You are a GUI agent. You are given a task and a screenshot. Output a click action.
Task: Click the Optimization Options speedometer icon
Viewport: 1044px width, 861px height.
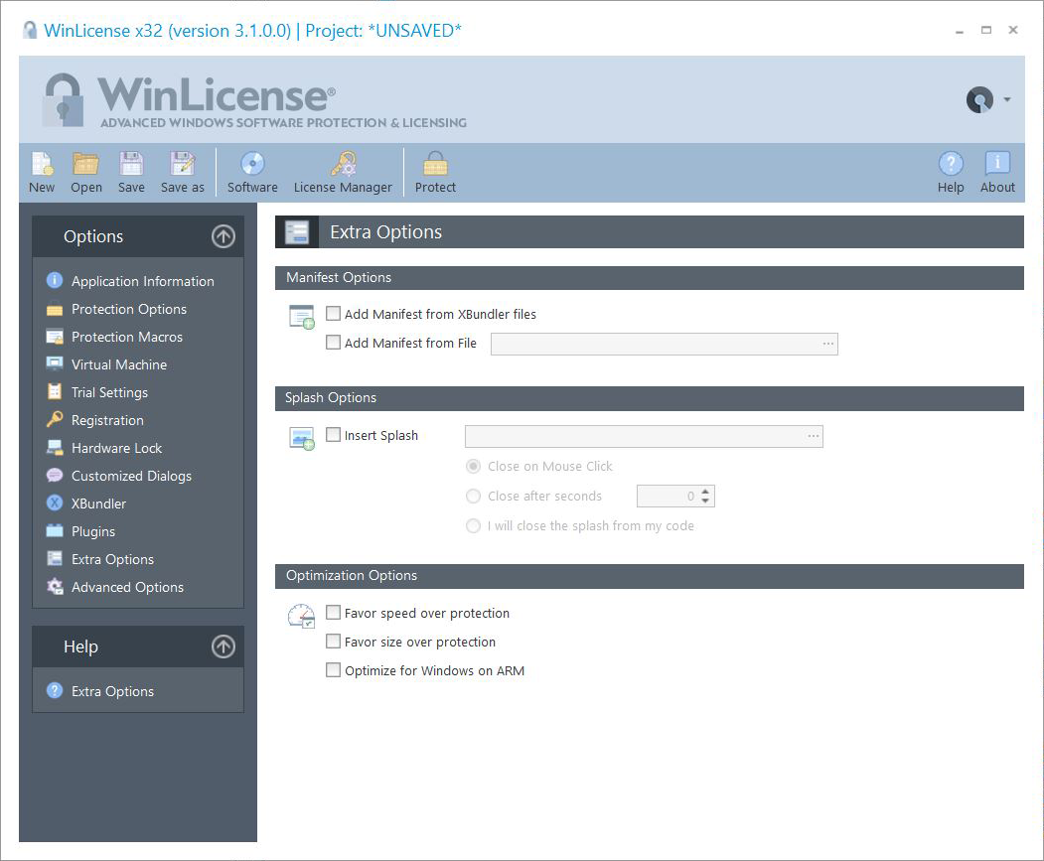tap(302, 616)
